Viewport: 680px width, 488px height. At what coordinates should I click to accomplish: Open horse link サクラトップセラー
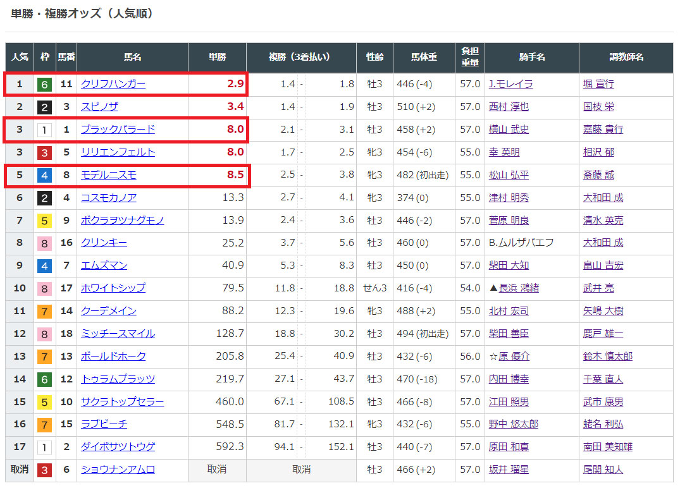click(x=122, y=402)
